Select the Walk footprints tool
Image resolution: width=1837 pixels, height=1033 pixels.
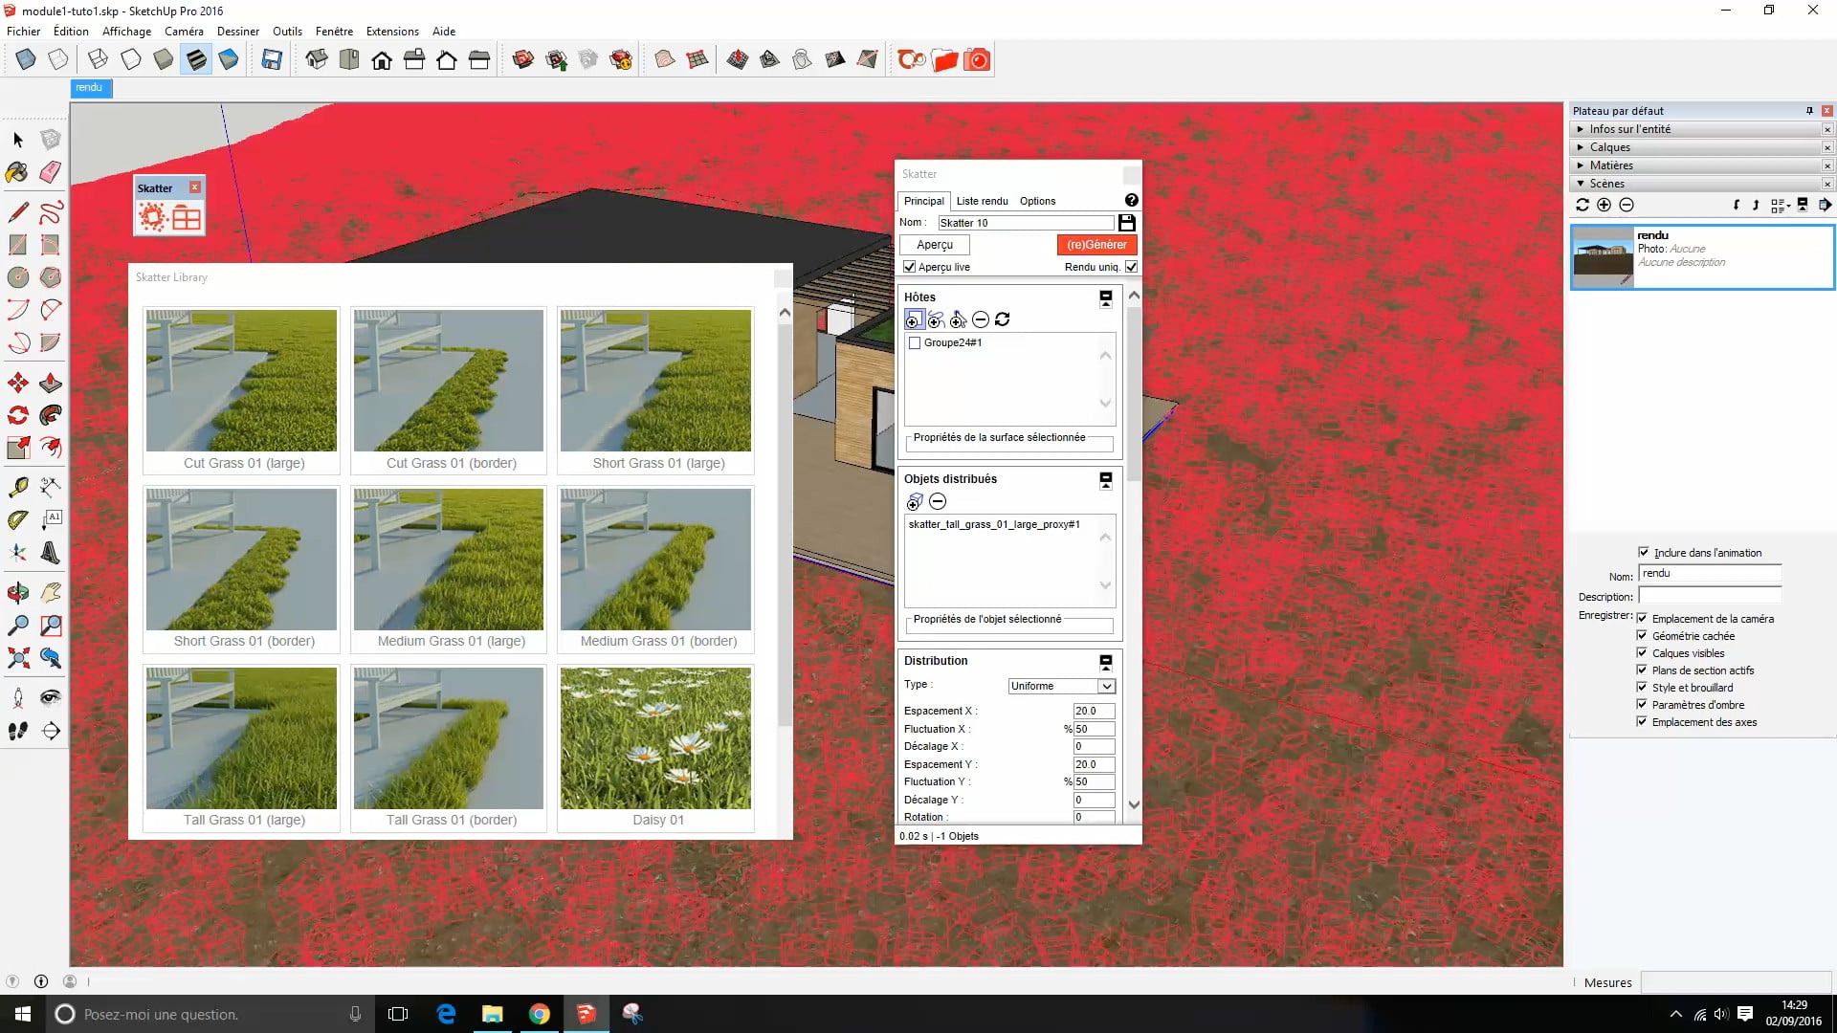coord(18,732)
